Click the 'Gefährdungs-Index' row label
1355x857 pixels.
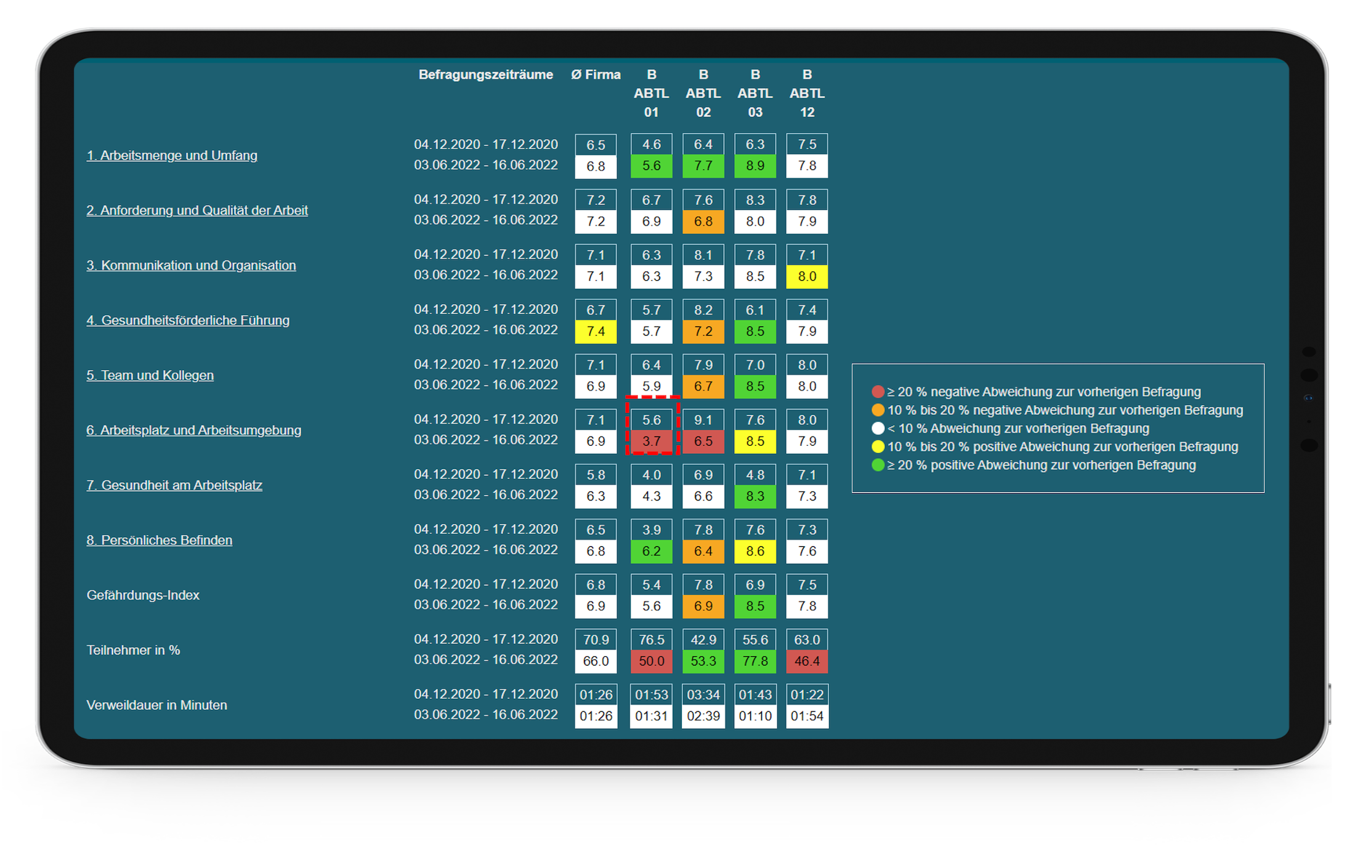(x=143, y=595)
